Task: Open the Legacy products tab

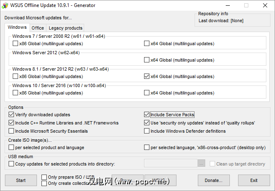Action: click(65, 28)
